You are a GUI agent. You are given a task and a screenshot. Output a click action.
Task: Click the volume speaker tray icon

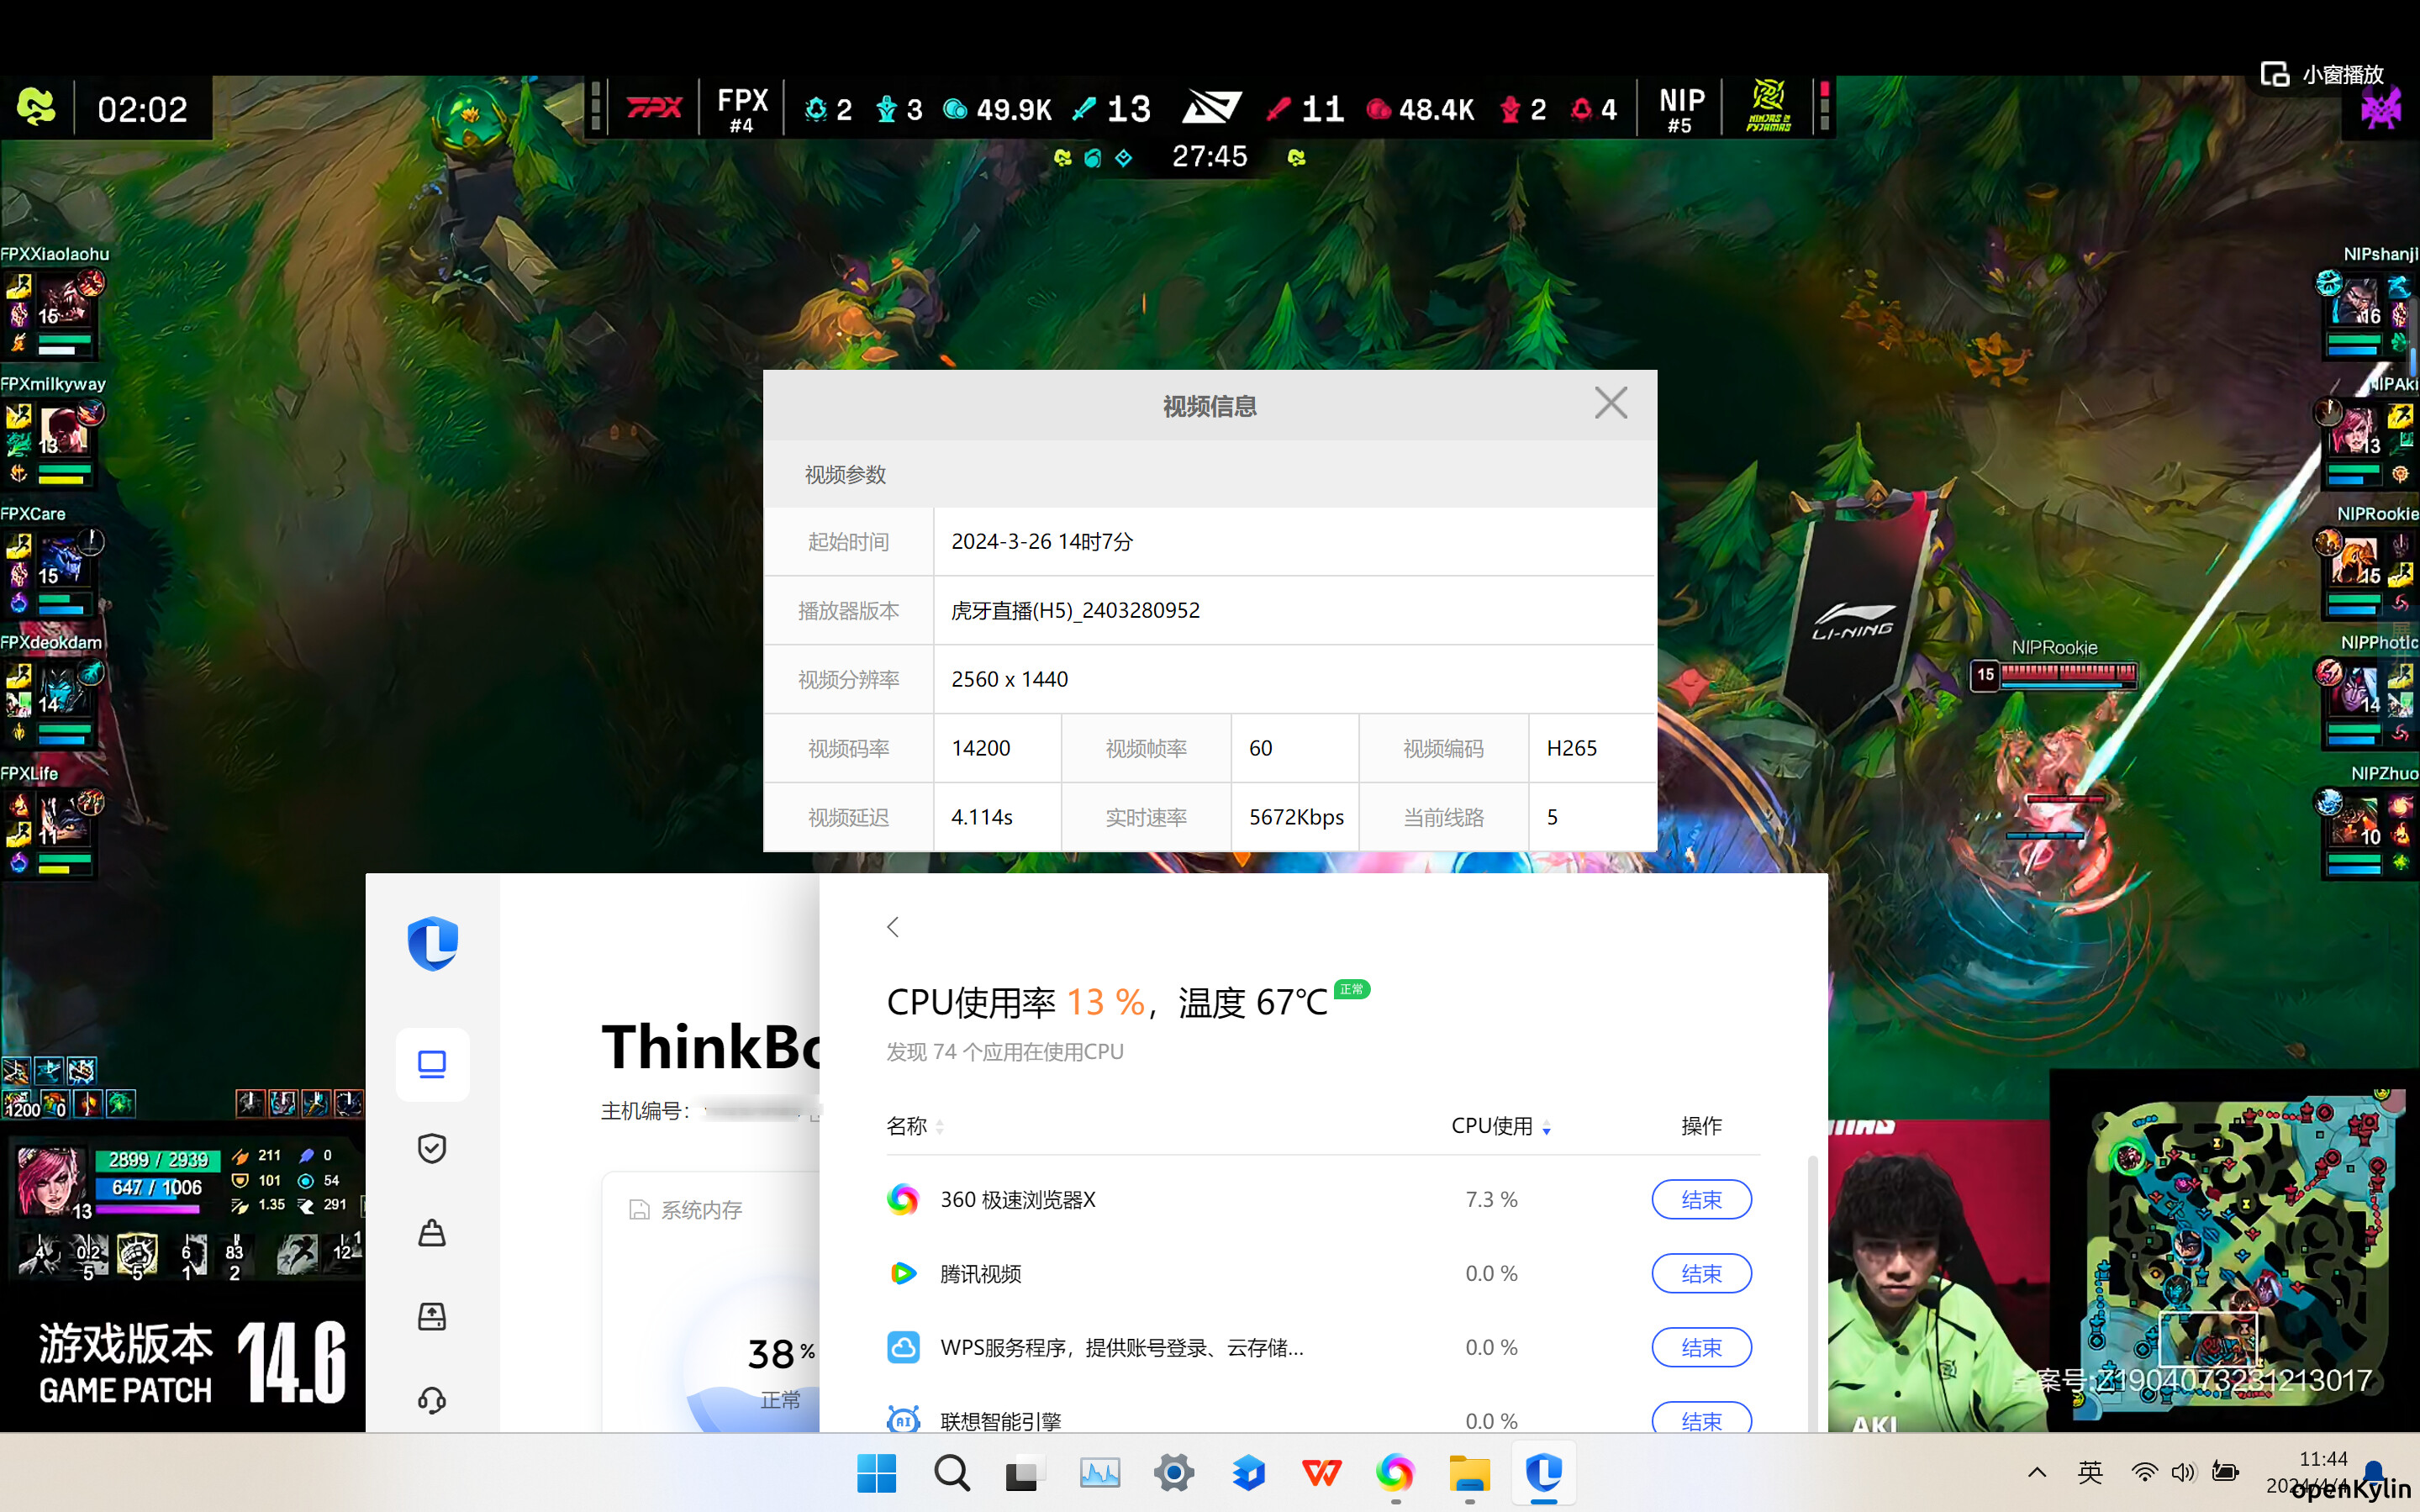click(x=2183, y=1472)
